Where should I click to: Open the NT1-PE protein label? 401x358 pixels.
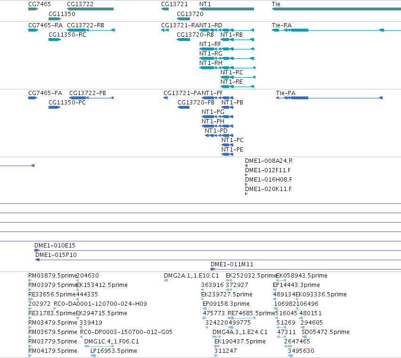click(232, 150)
